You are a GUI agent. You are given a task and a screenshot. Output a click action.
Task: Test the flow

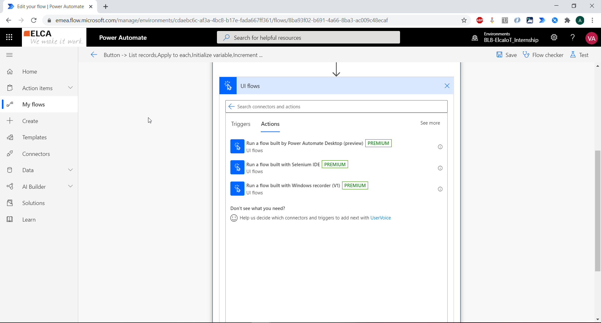[579, 55]
